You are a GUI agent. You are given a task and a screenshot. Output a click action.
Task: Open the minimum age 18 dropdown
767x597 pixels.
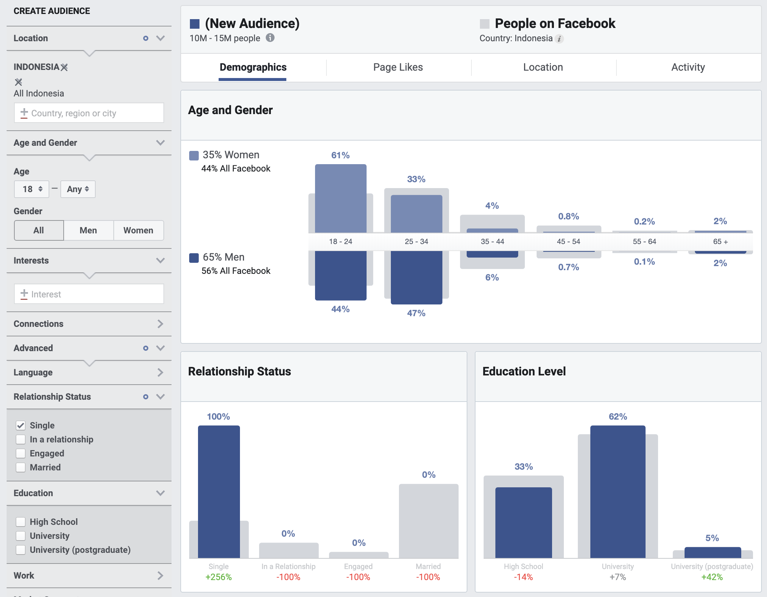31,189
